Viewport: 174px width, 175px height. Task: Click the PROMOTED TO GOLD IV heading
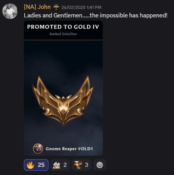(x=63, y=27)
